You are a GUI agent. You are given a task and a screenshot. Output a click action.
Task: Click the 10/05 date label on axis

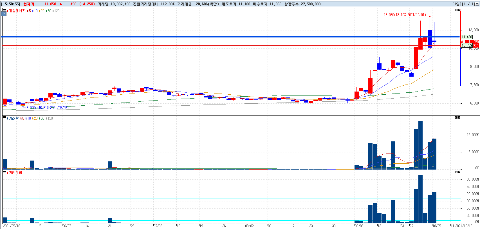pos(437,226)
